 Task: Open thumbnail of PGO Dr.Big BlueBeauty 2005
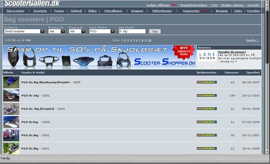click(x=11, y=82)
